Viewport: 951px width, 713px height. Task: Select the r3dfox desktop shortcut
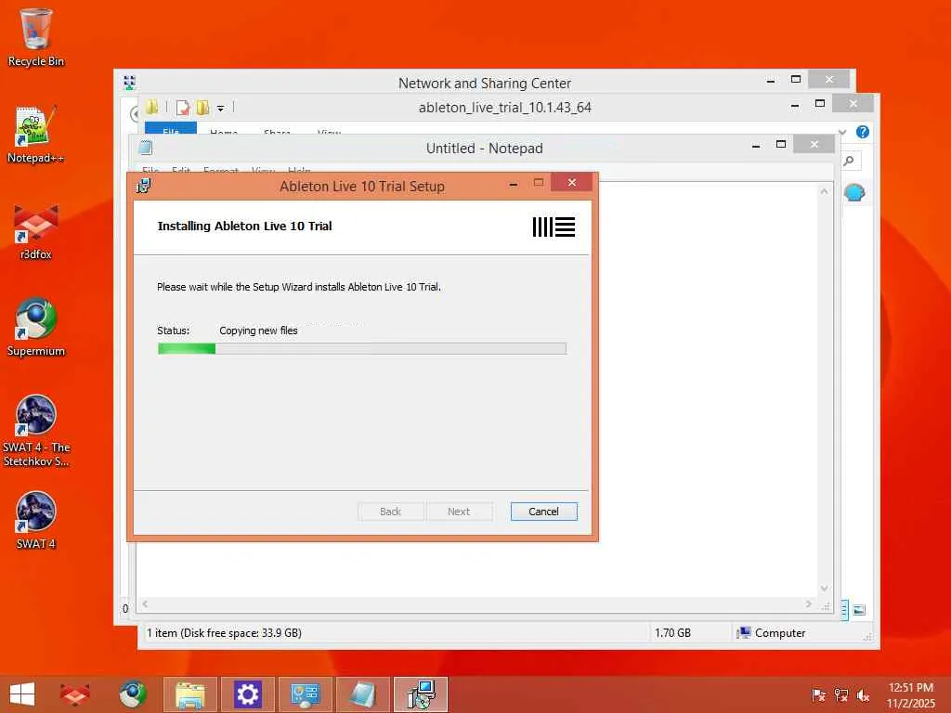tap(36, 231)
